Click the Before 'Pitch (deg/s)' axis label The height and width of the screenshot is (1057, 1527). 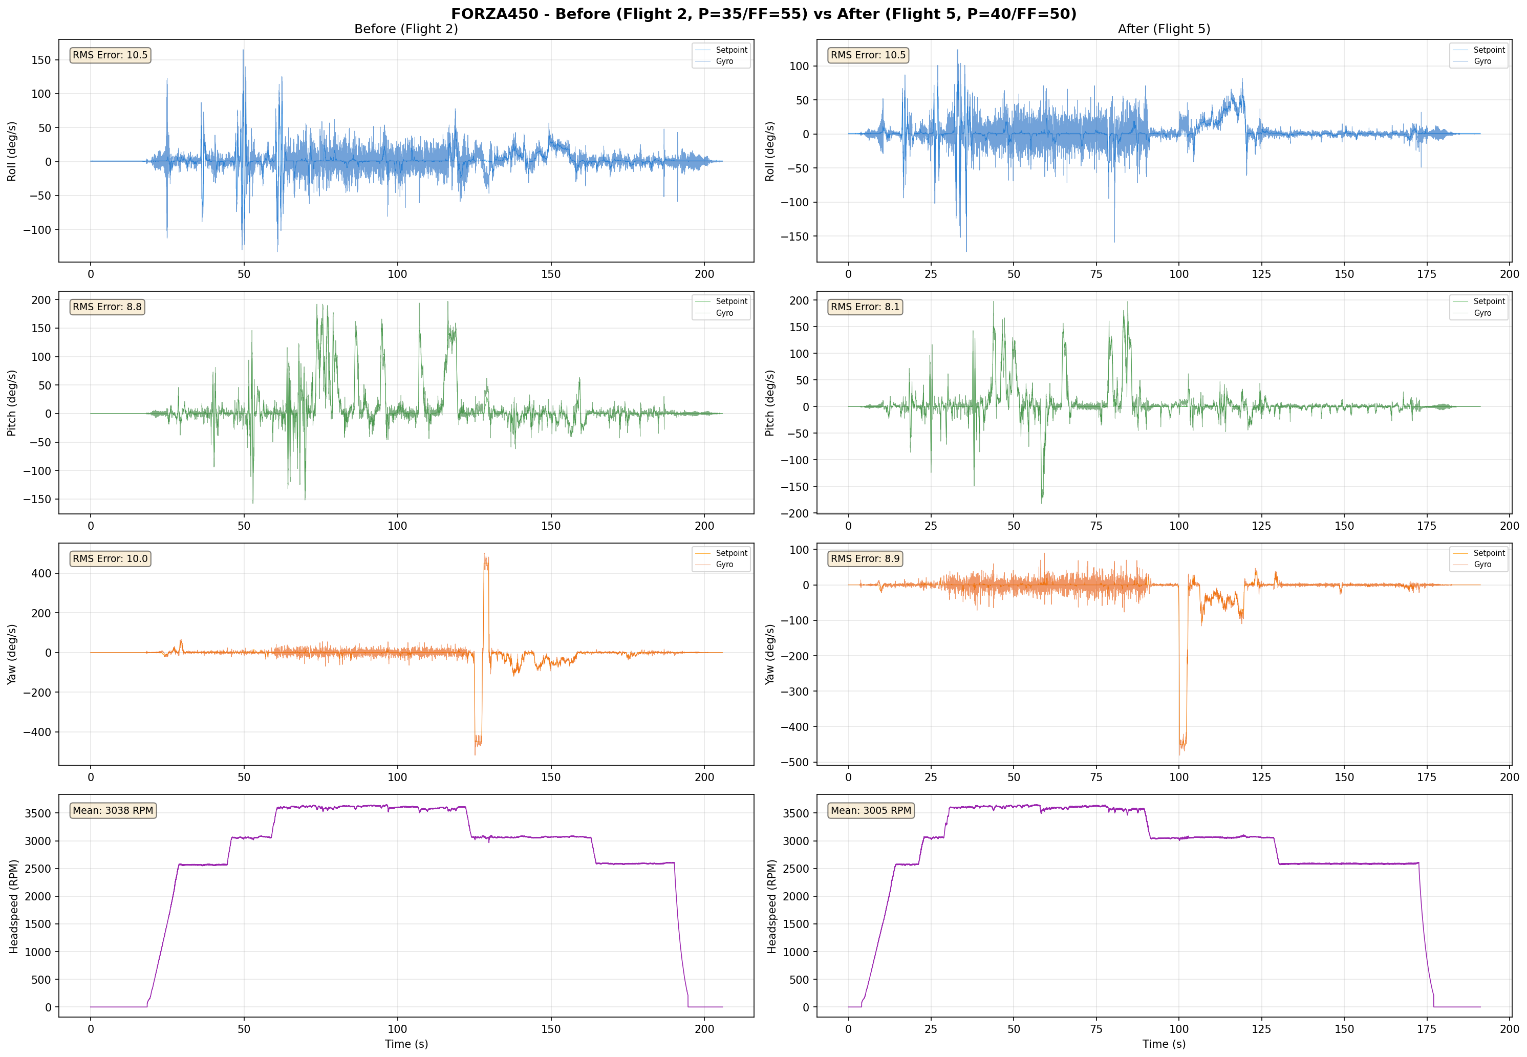tap(11, 403)
